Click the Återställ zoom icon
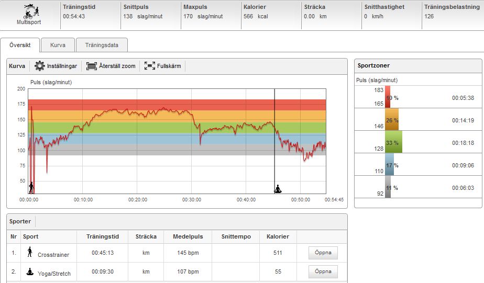484x283 pixels. click(92, 66)
